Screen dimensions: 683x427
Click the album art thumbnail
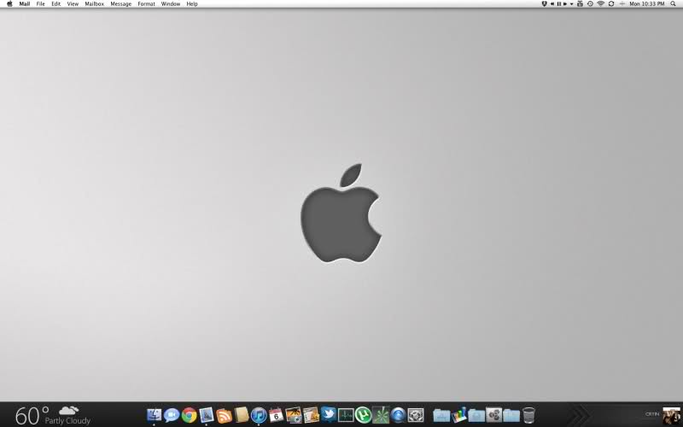(x=672, y=416)
